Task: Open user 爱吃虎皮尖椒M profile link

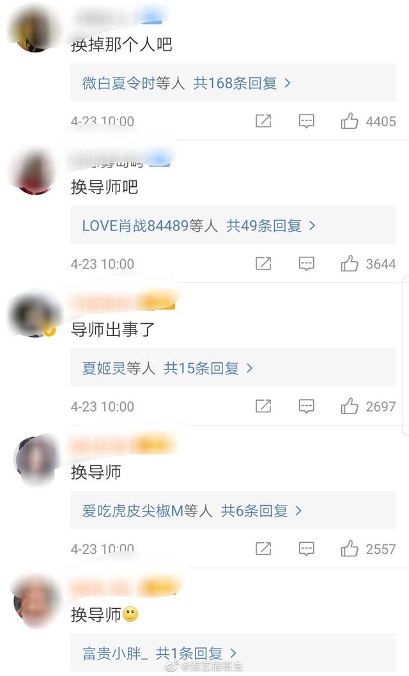Action: click(132, 511)
